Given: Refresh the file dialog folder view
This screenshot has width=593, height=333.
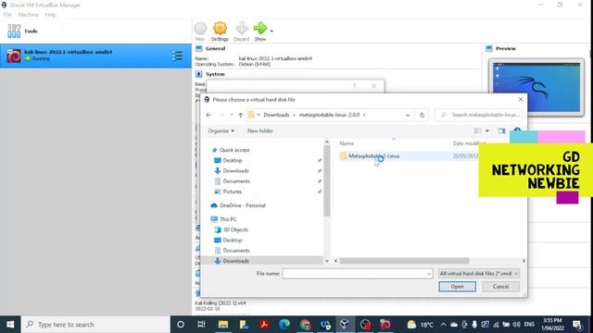Looking at the screenshot, I should (423, 115).
